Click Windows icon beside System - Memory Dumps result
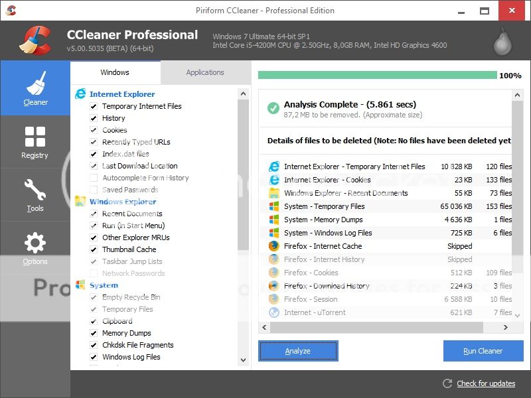Screen dimensions: 531x398 pos(274,220)
